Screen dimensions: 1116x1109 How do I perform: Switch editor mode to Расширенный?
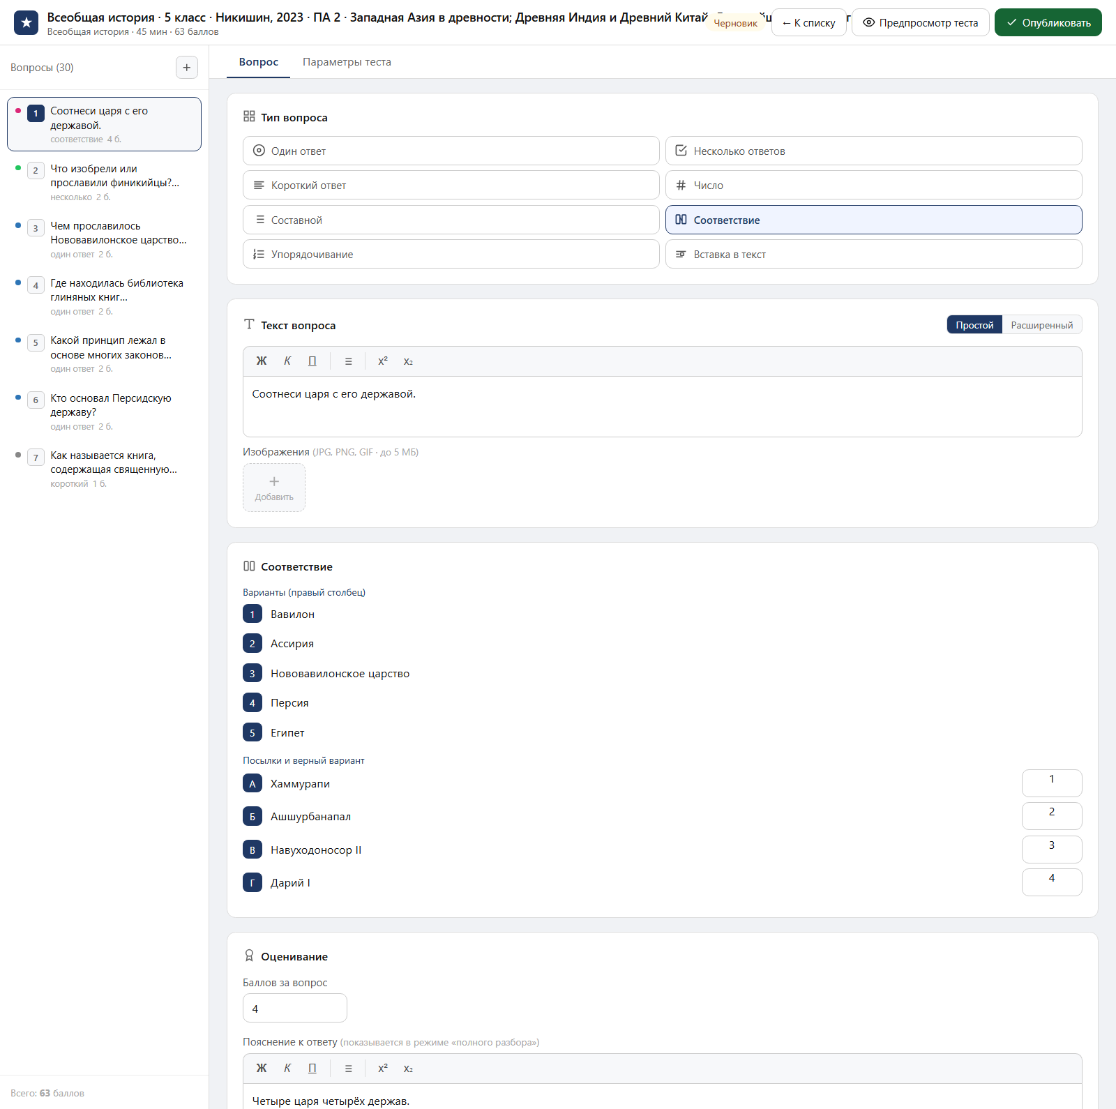[1042, 325]
